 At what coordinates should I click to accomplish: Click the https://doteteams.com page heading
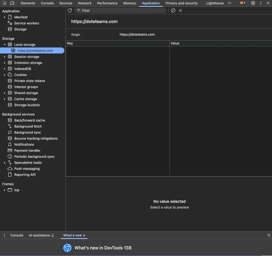pyautogui.click(x=94, y=21)
